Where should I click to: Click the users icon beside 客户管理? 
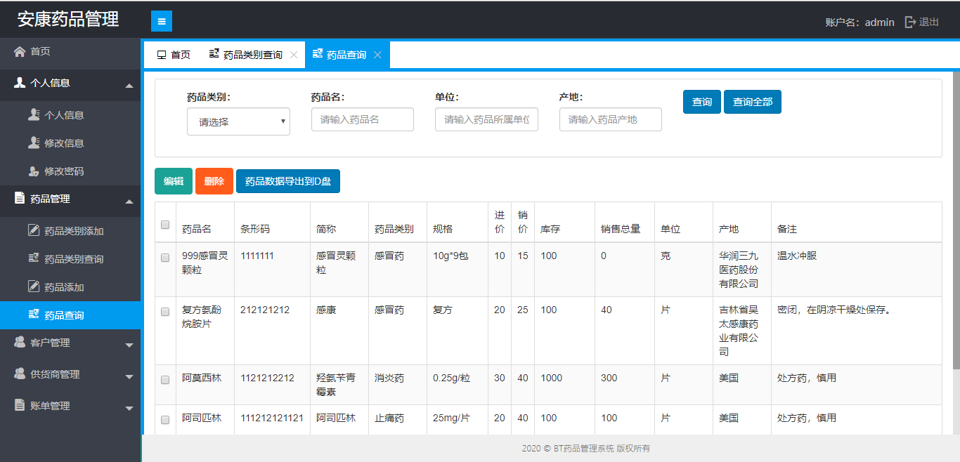(20, 342)
